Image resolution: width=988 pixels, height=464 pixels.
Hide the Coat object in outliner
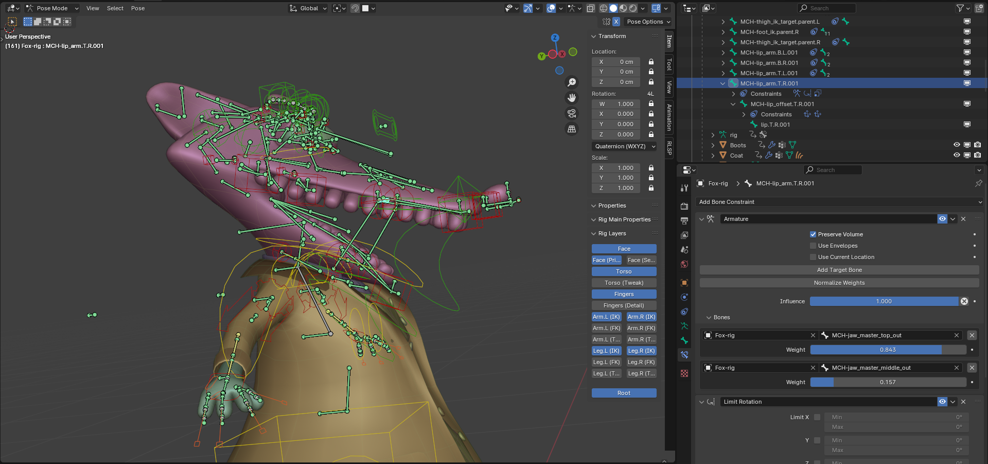[x=957, y=156]
